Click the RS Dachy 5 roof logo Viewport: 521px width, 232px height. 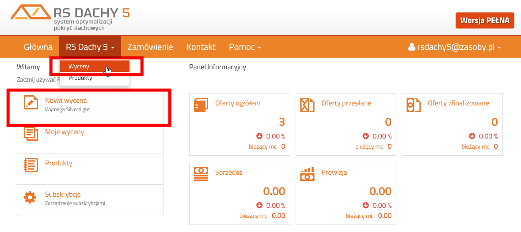click(30, 13)
